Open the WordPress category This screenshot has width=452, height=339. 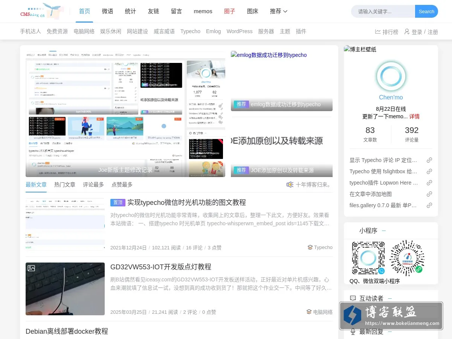click(240, 31)
